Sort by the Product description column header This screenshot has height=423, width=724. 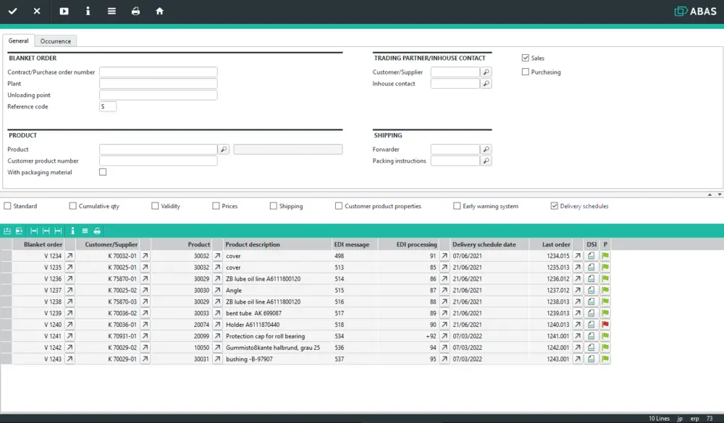click(276, 244)
